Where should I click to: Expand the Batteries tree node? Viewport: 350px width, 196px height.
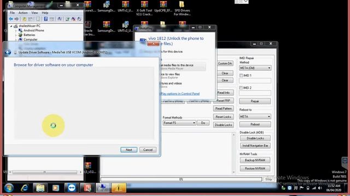pos(16,35)
